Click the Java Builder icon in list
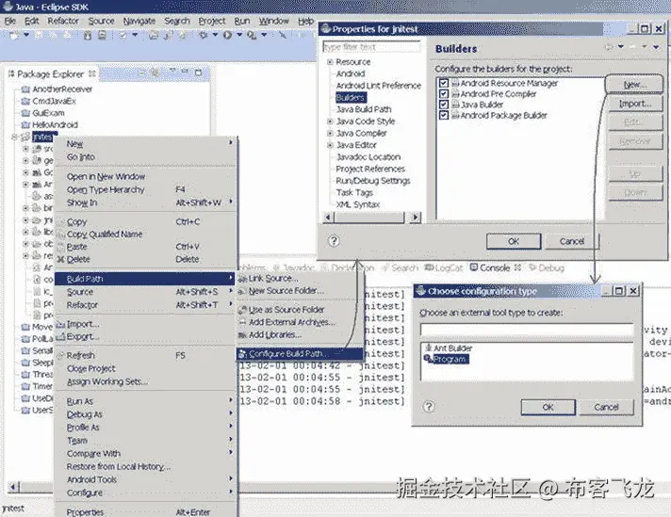 pos(455,105)
